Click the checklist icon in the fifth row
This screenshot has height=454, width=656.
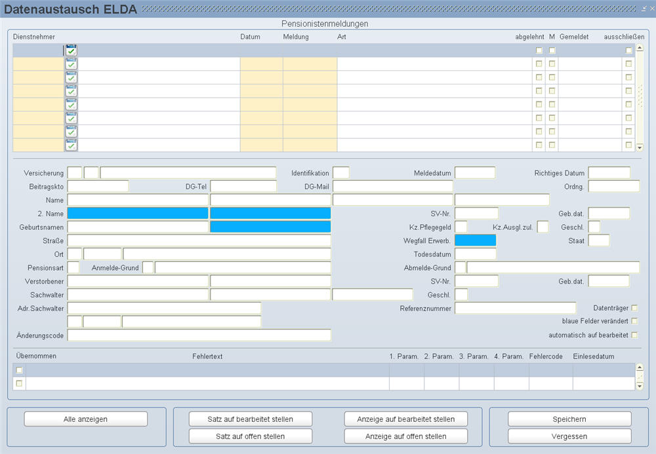click(x=71, y=105)
